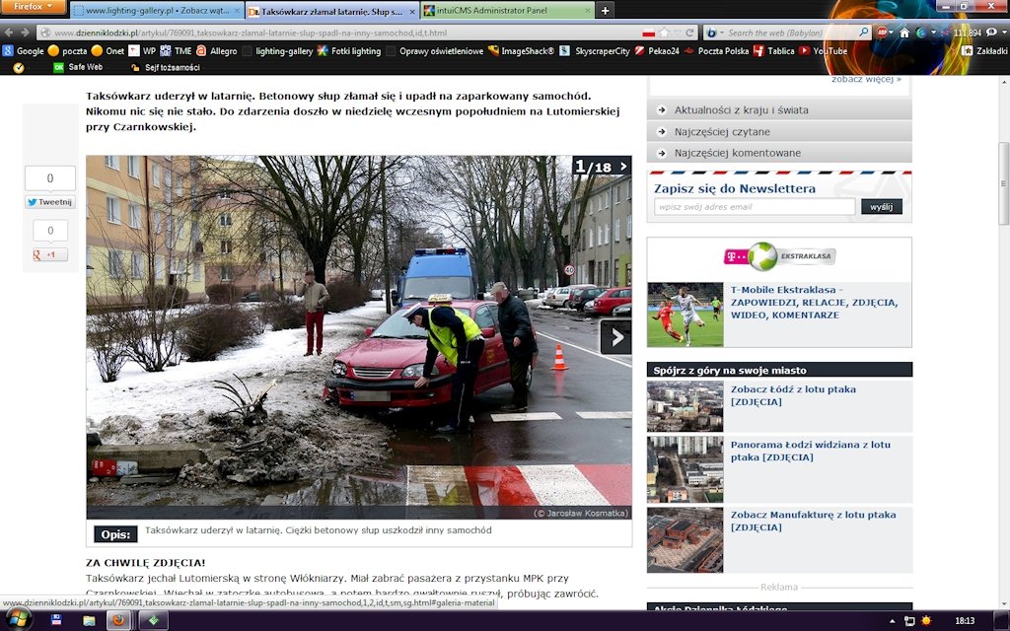Open the Sejf tożsamości identity safe
Viewport: 1010px width, 631px height.
pyautogui.click(x=165, y=67)
